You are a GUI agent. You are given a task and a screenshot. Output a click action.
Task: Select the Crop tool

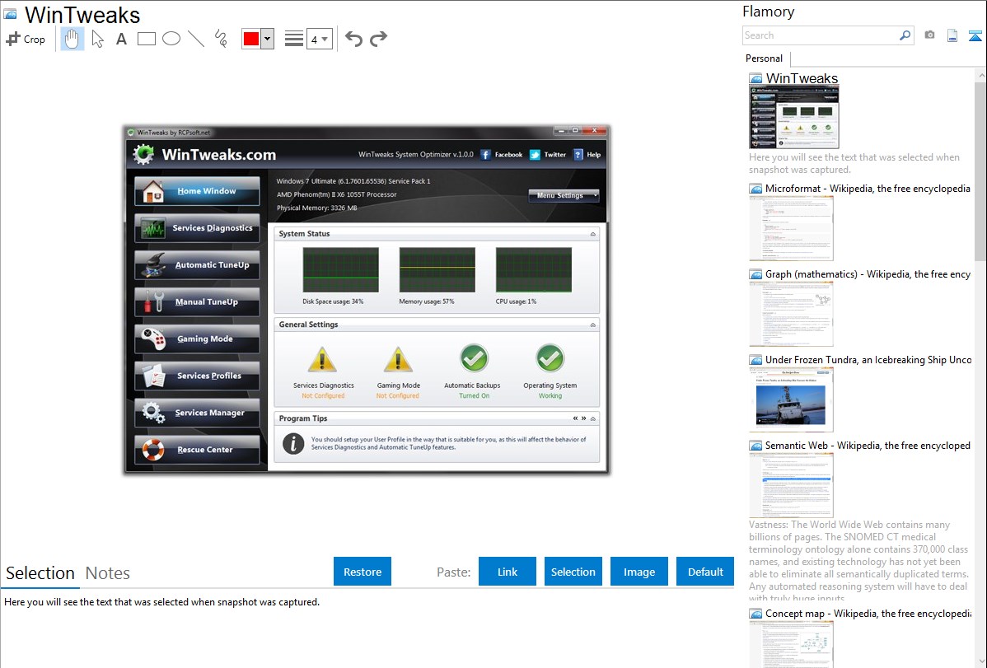[x=26, y=39]
